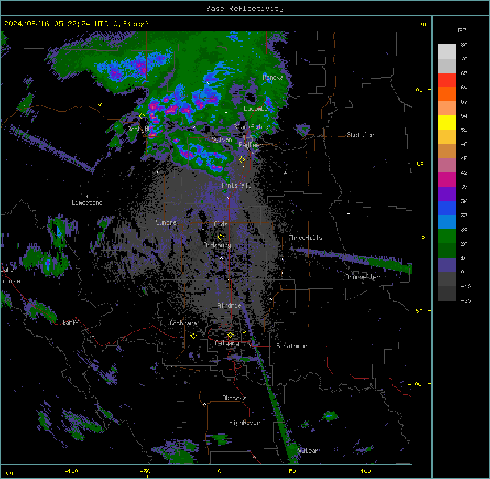Click the Stettler town label
Screen dimensions: 490x479
[x=360, y=135]
